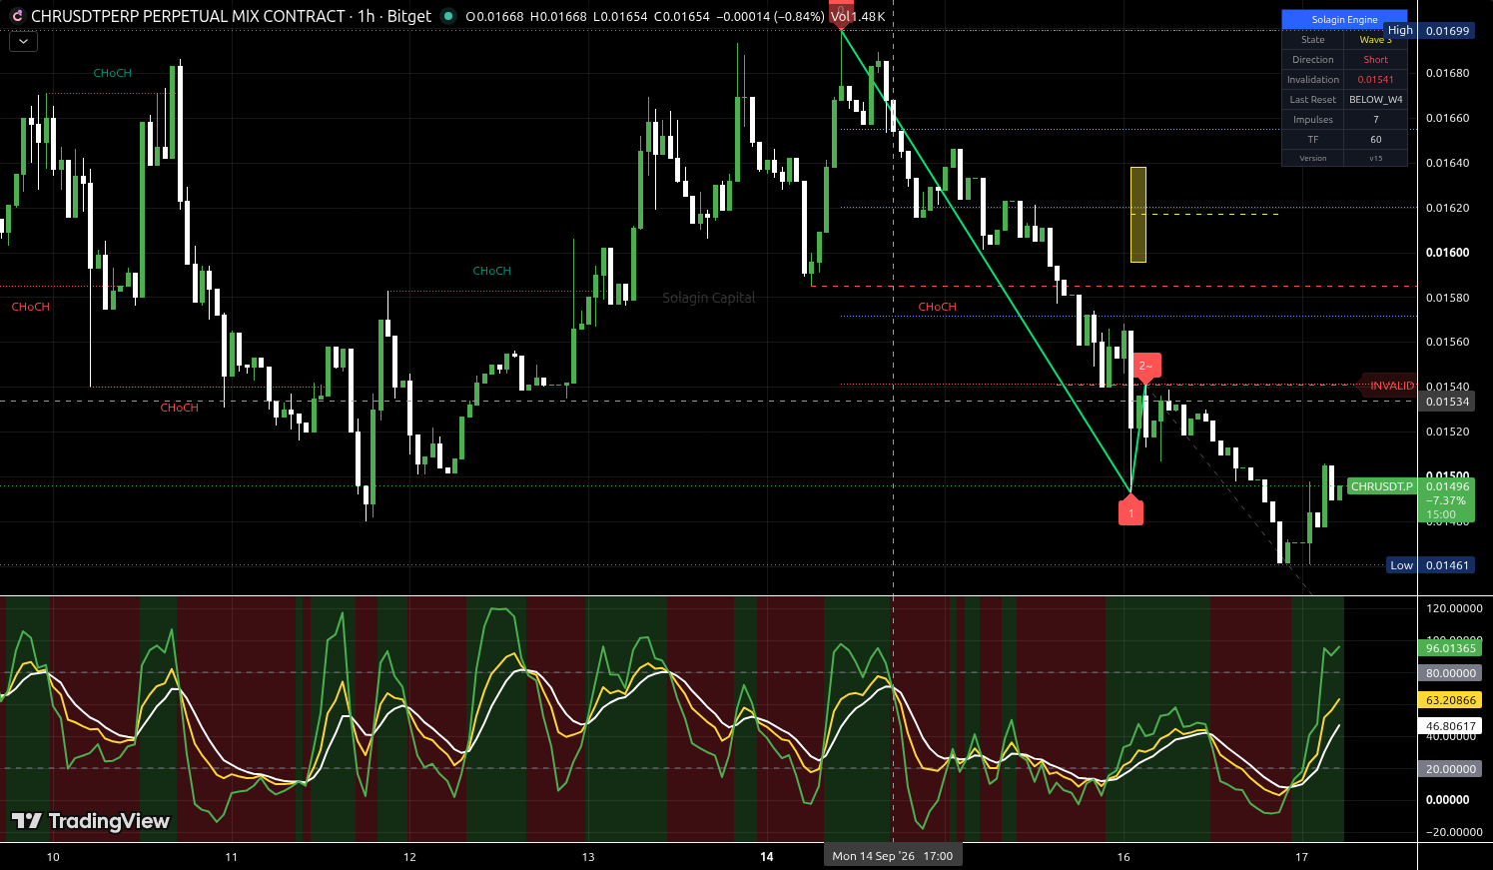The width and height of the screenshot is (1493, 870).
Task: Click the open value O0.01668
Action: pos(493,16)
